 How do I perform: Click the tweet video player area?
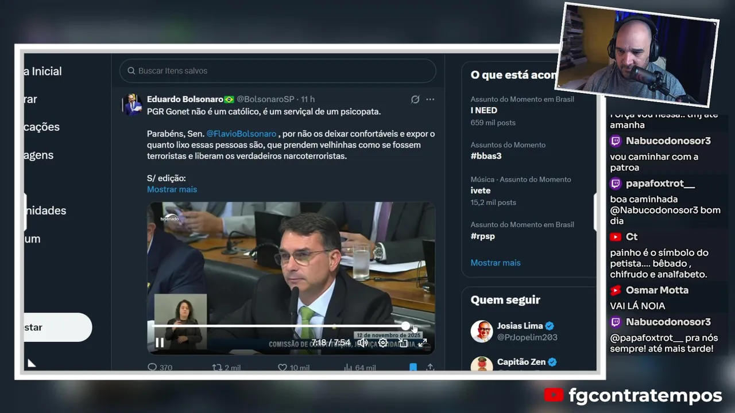coord(291,278)
